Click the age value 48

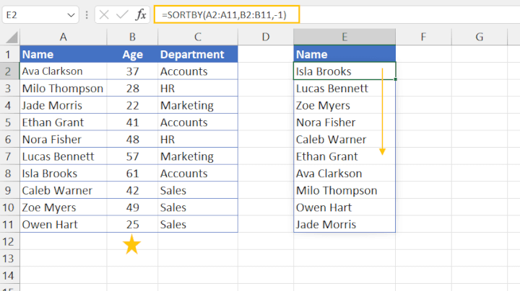(132, 139)
